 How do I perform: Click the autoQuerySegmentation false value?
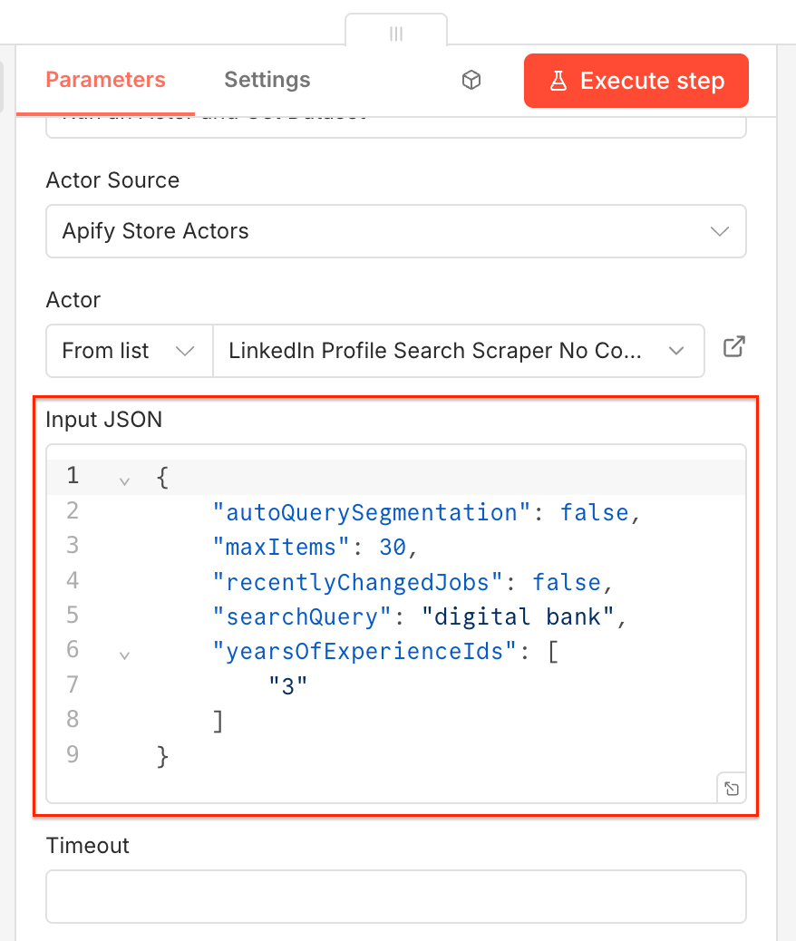coord(596,512)
